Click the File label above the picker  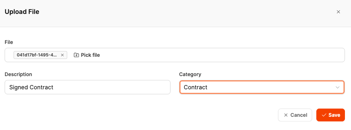(x=9, y=42)
